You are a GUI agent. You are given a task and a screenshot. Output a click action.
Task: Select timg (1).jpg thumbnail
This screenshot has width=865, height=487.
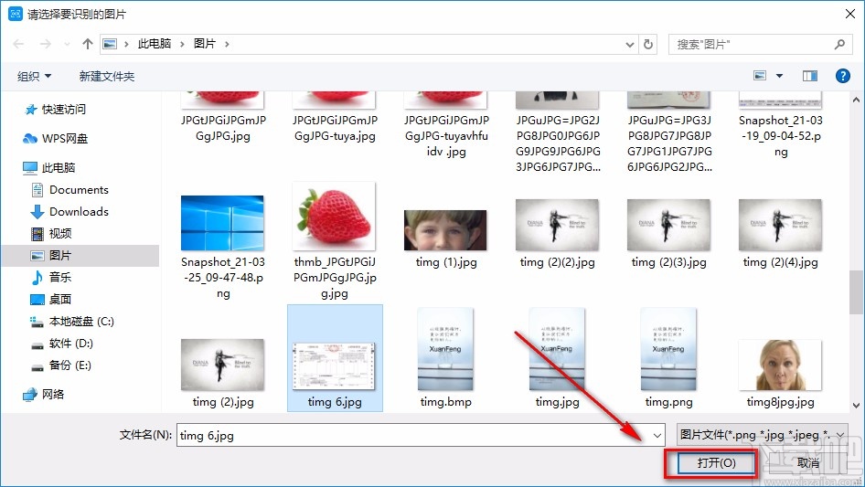click(x=445, y=230)
